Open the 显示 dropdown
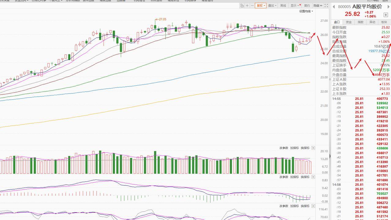This screenshot has width=391, height=220. click(x=295, y=6)
